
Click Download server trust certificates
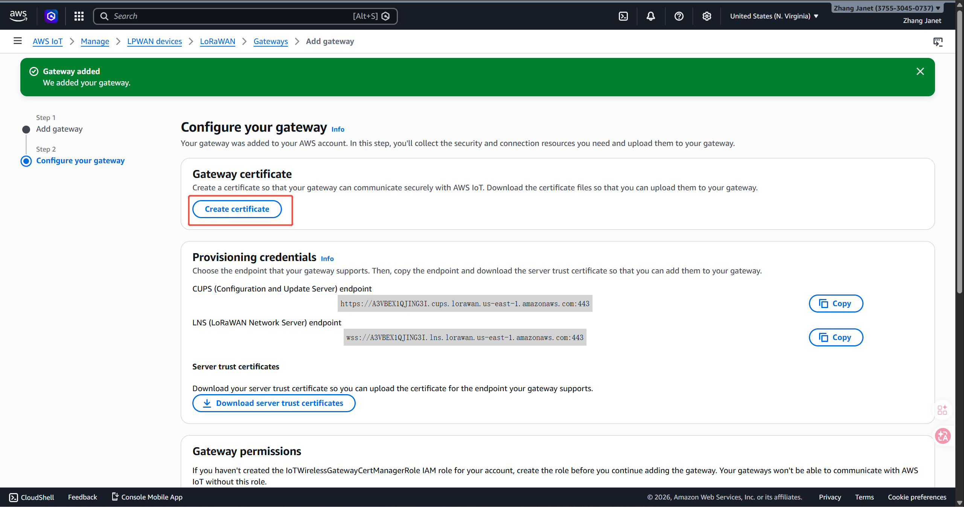point(274,403)
